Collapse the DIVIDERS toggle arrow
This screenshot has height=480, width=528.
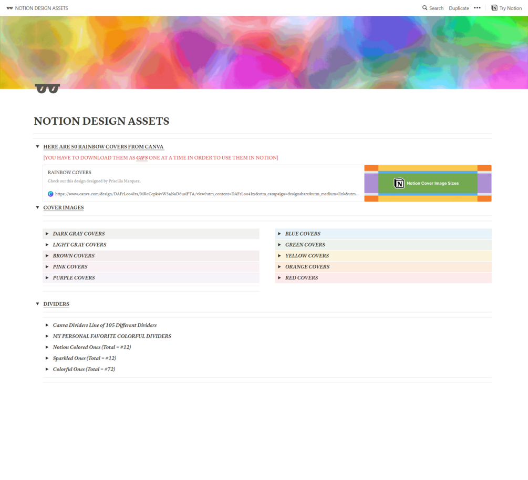coord(37,304)
